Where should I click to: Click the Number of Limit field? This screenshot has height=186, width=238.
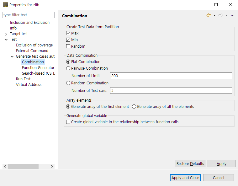point(171,76)
